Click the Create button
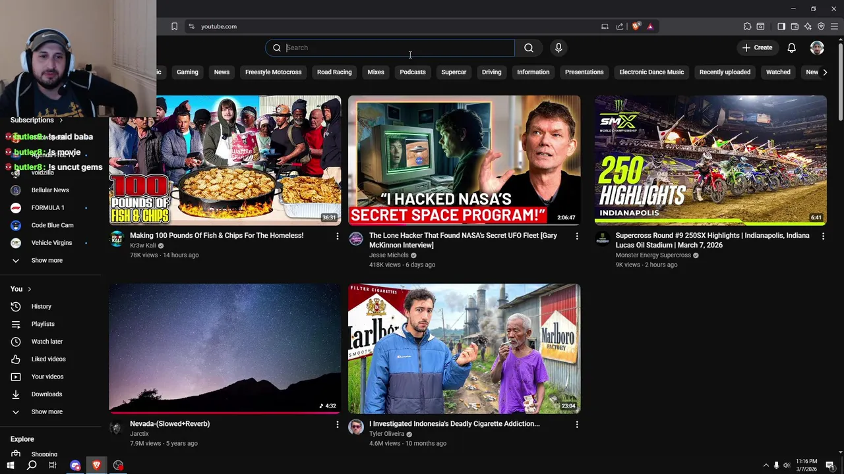This screenshot has height=474, width=844. tap(757, 47)
